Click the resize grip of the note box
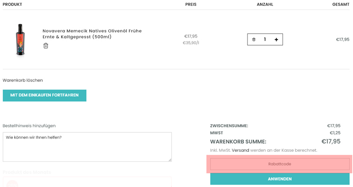Image resolution: width=353 pixels, height=187 pixels. (x=170, y=160)
